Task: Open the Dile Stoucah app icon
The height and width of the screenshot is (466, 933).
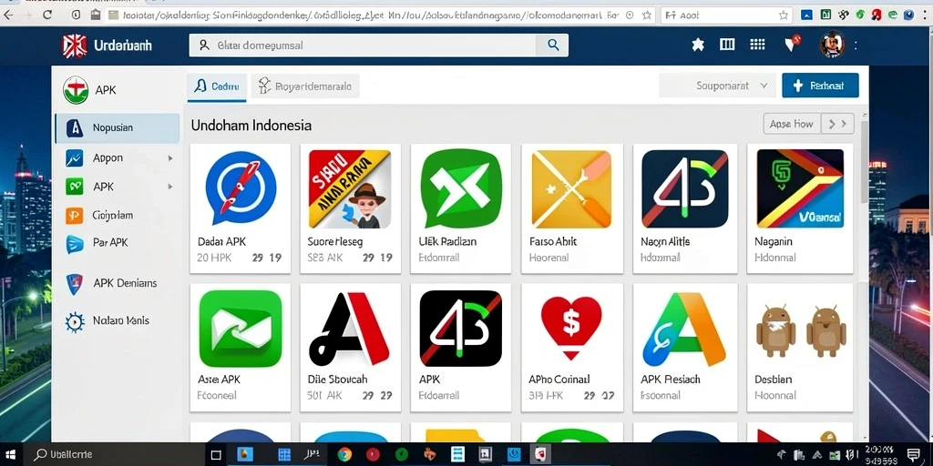Action: point(350,329)
